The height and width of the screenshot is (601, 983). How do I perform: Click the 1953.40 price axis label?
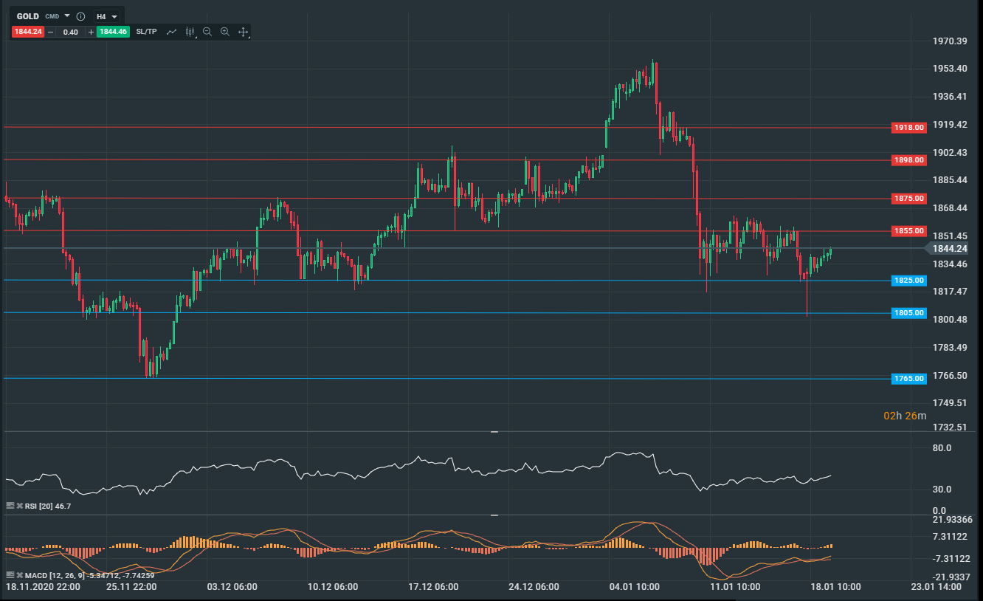tap(951, 69)
